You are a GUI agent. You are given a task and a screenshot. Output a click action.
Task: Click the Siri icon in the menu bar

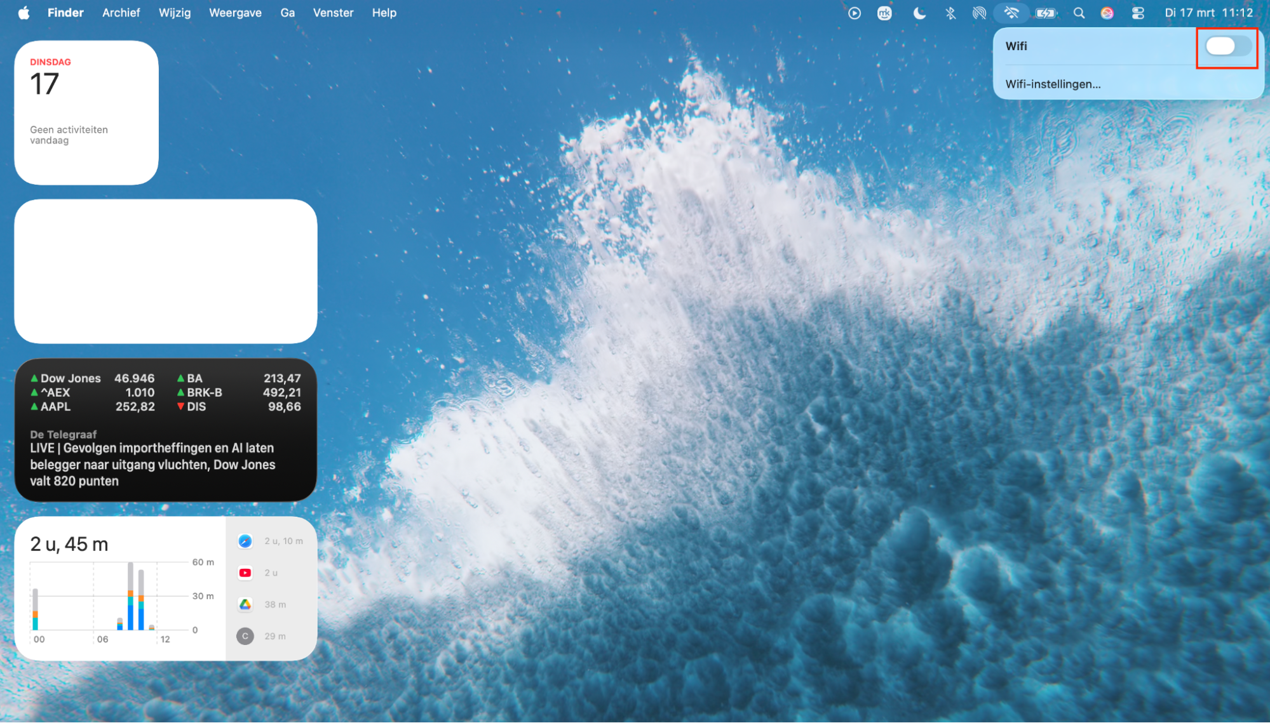pyautogui.click(x=1107, y=13)
